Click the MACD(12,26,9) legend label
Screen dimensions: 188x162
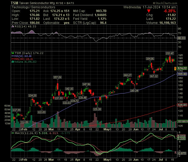point(26,133)
